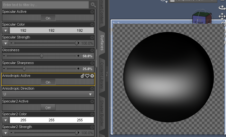This screenshot has width=226, height=137.
Task: Click Specular Strength minus icon
Action: 11,43
